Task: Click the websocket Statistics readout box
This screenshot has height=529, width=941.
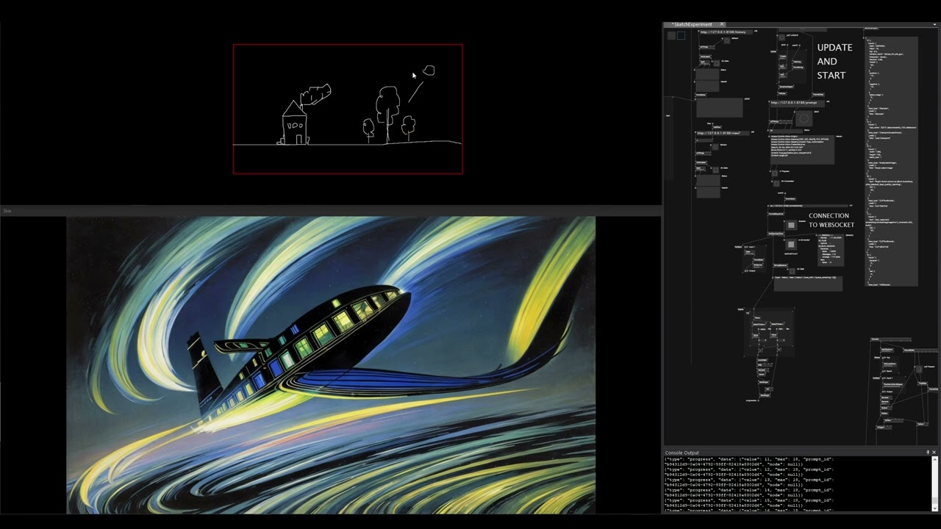Action: (x=831, y=250)
